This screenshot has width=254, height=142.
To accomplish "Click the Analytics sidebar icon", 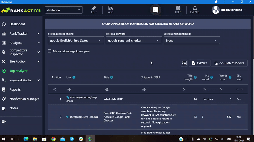I will point(4,43).
